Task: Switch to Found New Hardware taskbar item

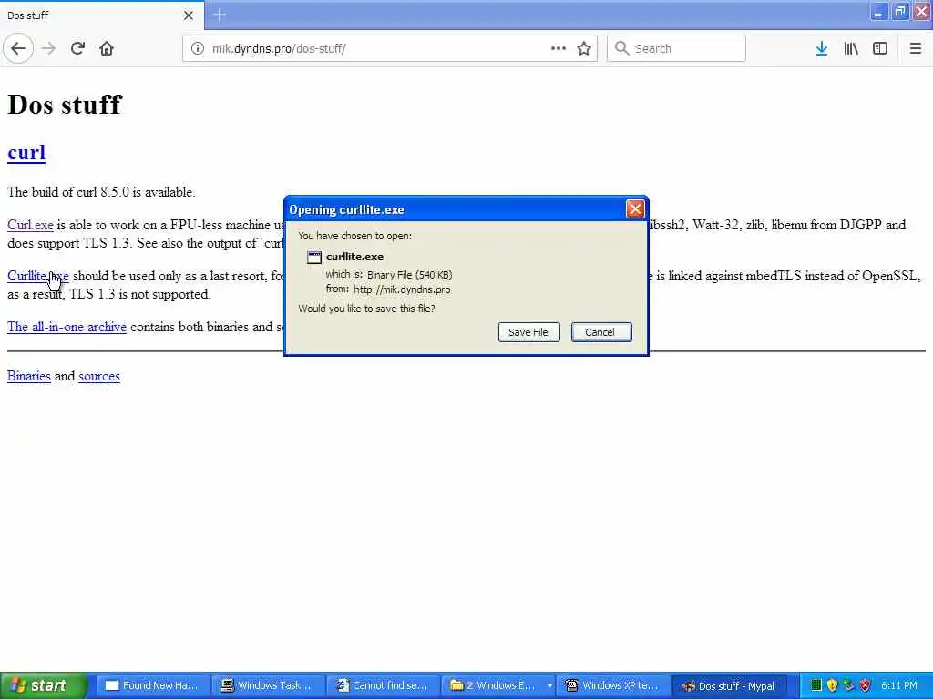Action: [x=153, y=685]
